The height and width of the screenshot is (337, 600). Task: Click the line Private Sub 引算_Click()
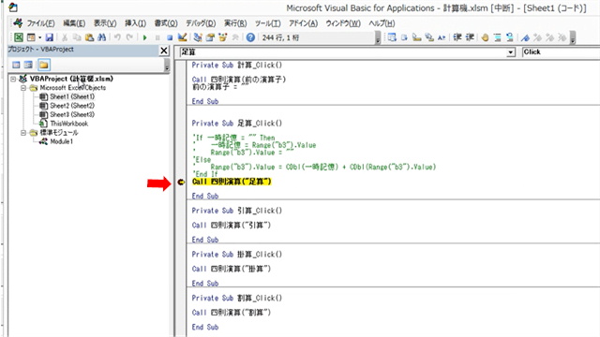237,211
